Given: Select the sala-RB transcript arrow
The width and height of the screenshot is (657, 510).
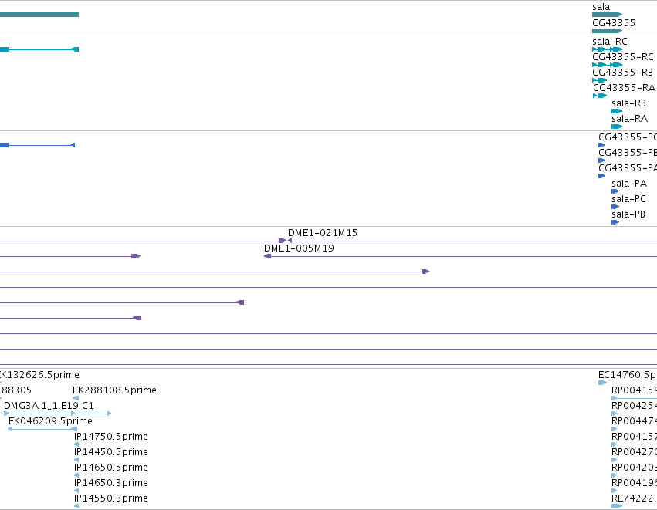Looking at the screenshot, I should tap(617, 111).
